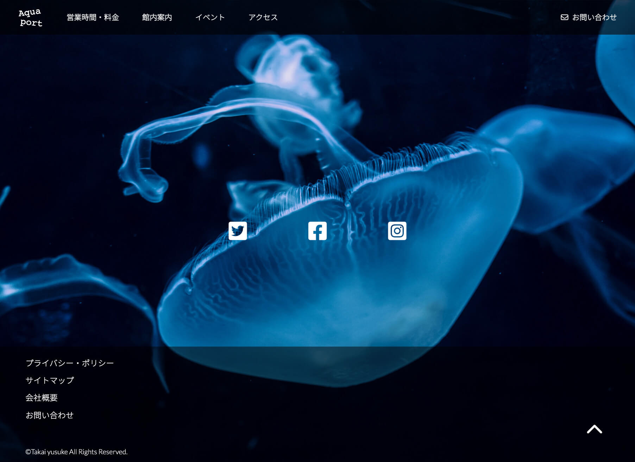Click the envelope icon in the header
Screen dimensions: 635x462
point(564,17)
